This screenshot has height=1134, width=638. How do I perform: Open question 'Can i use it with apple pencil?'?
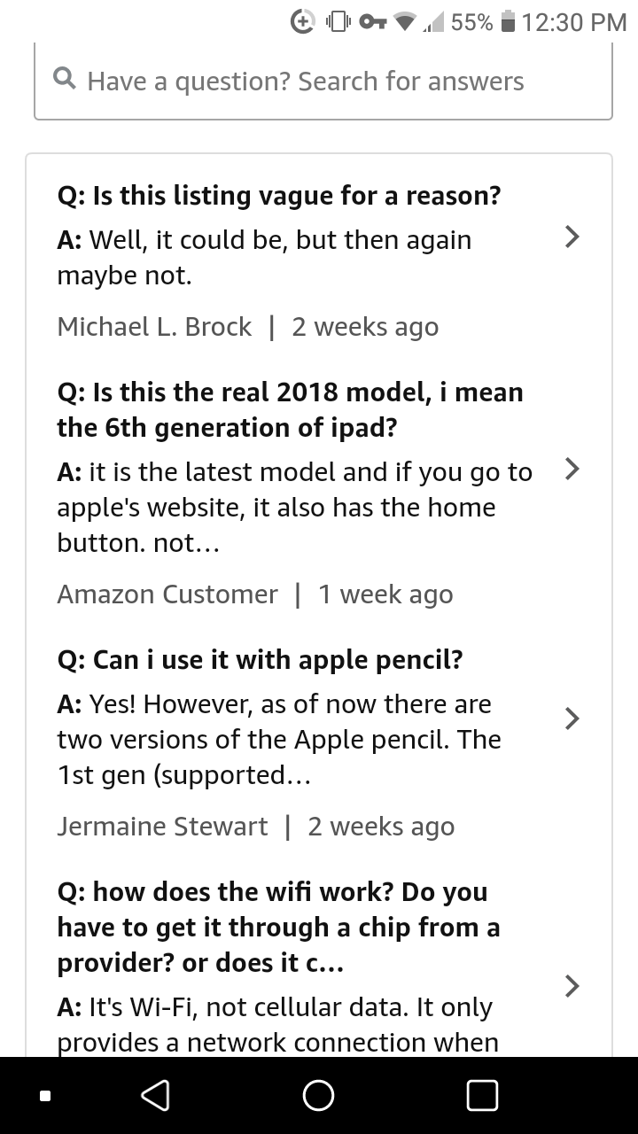pos(260,660)
